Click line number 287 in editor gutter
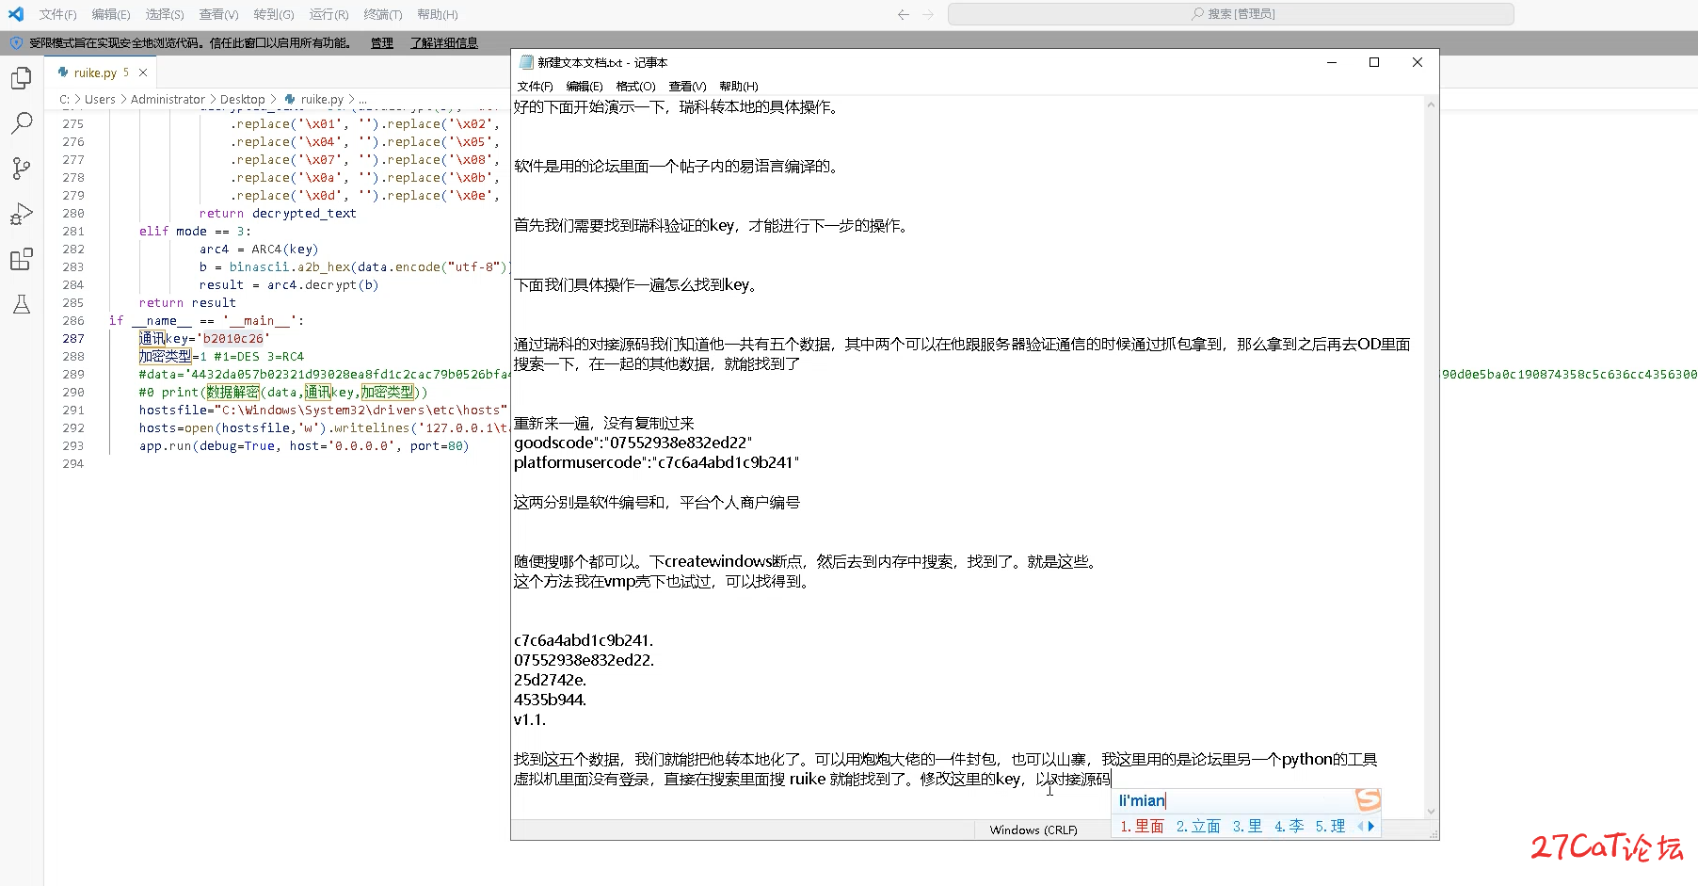Screen dimensions: 1698x886 73,338
